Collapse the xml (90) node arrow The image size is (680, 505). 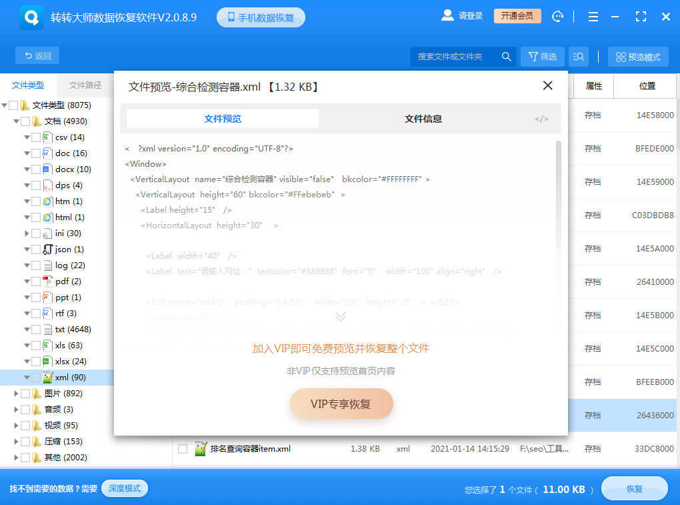27,378
